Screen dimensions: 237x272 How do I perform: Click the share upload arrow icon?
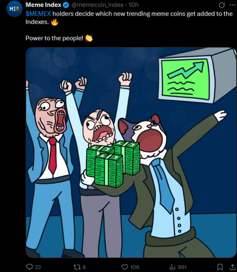233,267
